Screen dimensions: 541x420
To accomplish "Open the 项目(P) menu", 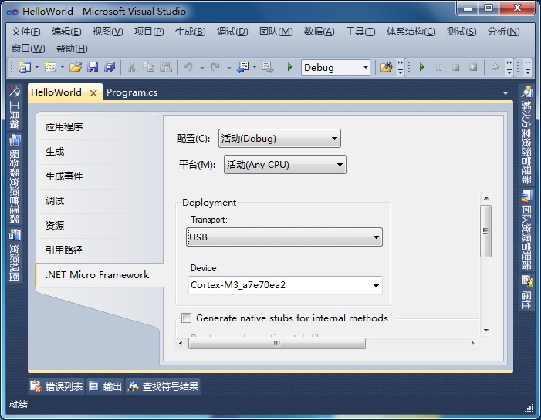I will pos(149,32).
